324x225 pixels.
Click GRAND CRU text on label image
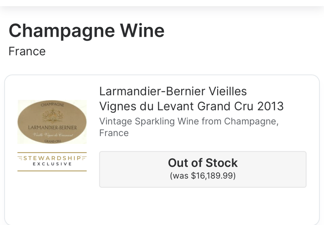click(52, 141)
